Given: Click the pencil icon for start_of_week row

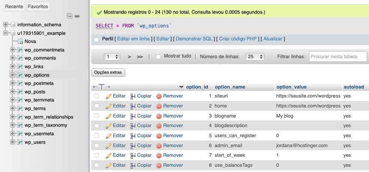Looking at the screenshot, I should coord(109,155).
